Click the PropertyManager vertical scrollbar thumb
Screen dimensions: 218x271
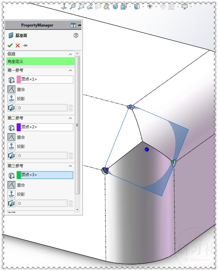78,125
